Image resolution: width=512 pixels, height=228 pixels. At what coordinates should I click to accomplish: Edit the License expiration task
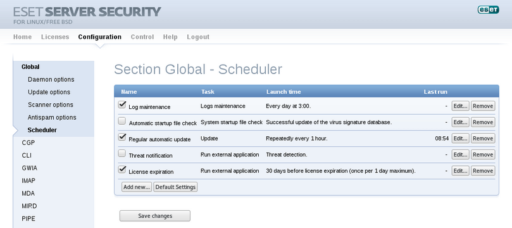coord(460,170)
